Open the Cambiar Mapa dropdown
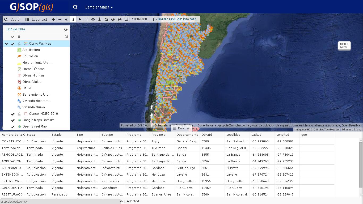The height and width of the screenshot is (204, 363). pos(98,7)
